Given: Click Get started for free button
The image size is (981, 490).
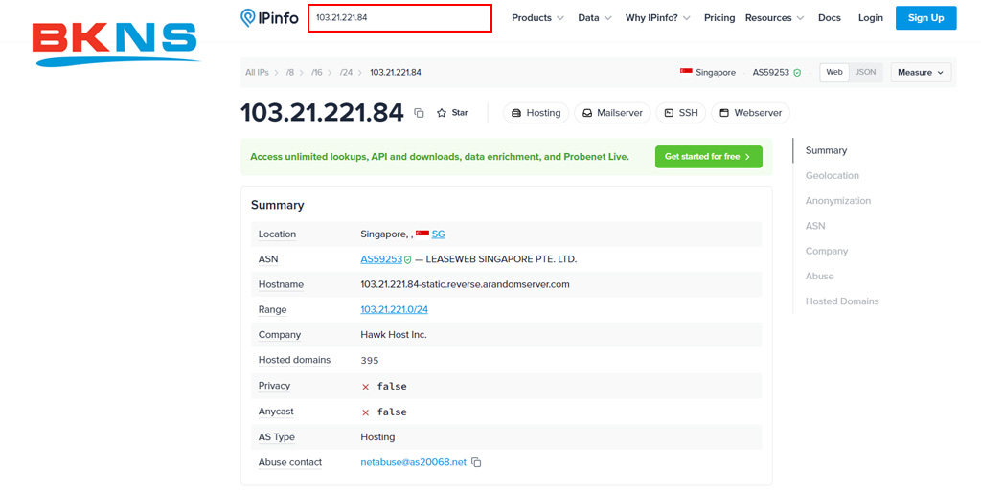Looking at the screenshot, I should [x=709, y=157].
